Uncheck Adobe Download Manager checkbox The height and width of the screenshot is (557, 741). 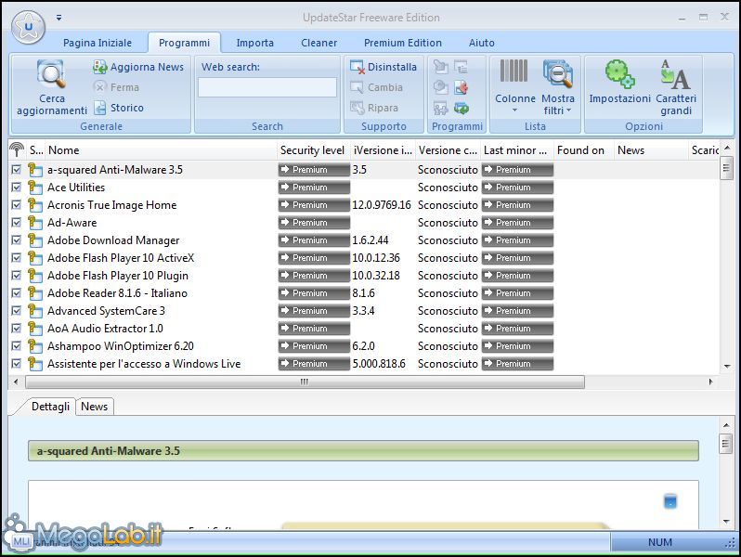click(17, 240)
